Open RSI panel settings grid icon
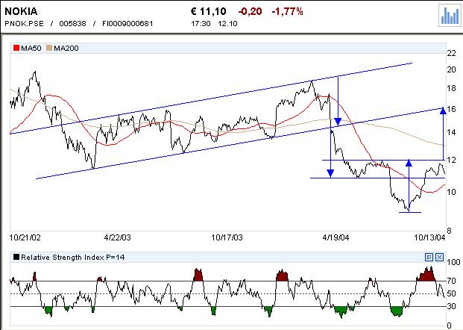 click(429, 258)
